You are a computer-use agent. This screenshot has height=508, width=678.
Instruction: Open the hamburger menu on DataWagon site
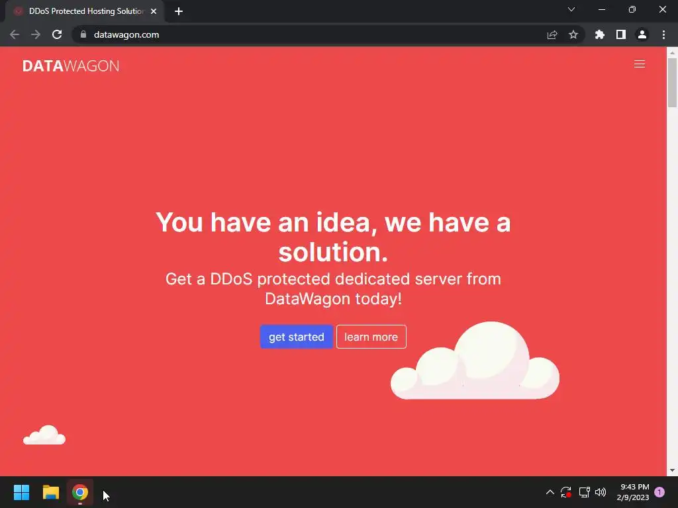tap(639, 64)
